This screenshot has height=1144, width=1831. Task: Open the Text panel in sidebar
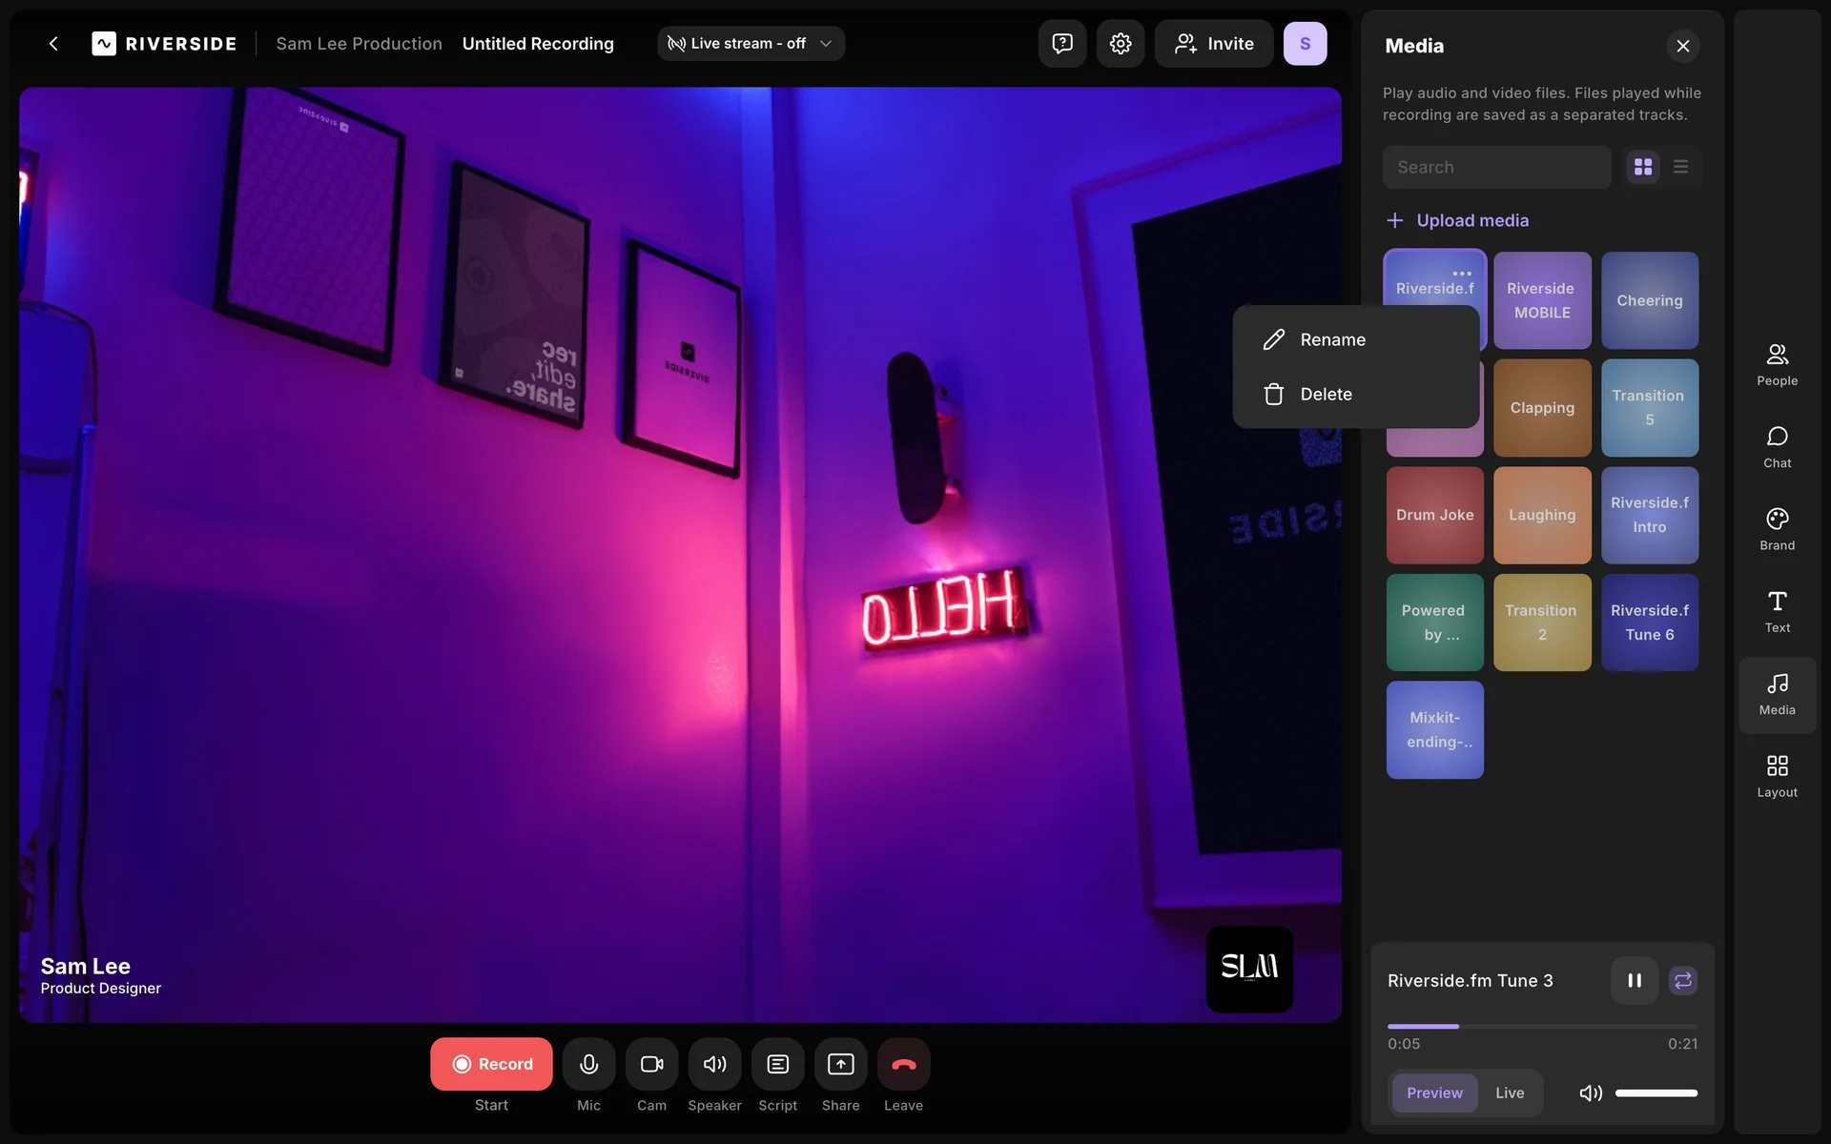[1777, 611]
